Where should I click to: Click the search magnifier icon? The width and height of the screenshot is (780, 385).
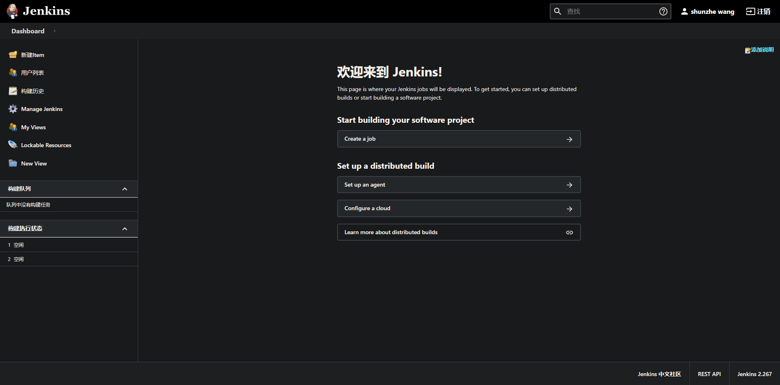coord(558,11)
